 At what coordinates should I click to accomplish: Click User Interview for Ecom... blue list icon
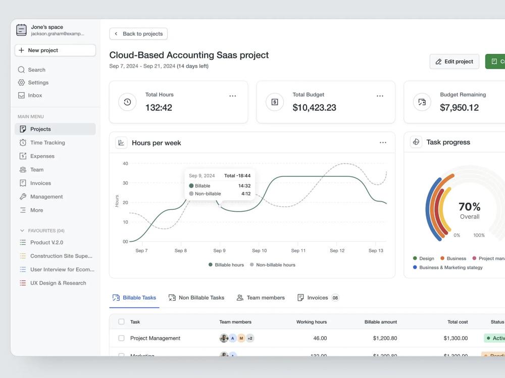(x=23, y=269)
